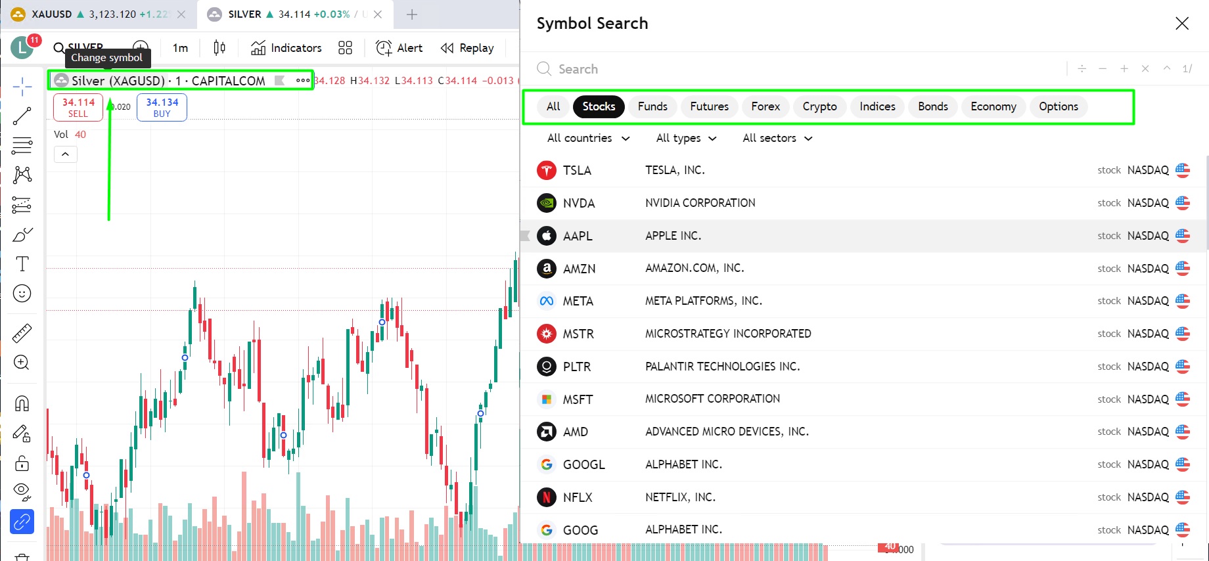Screen dimensions: 1209x561
Task: Expand the All types filter
Action: pyautogui.click(x=686, y=138)
